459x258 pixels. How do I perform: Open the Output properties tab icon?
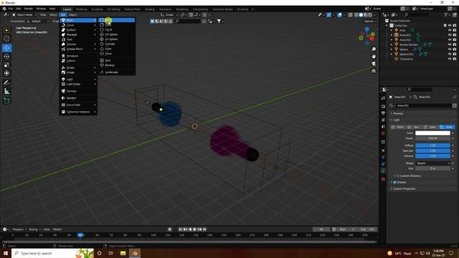click(x=383, y=113)
